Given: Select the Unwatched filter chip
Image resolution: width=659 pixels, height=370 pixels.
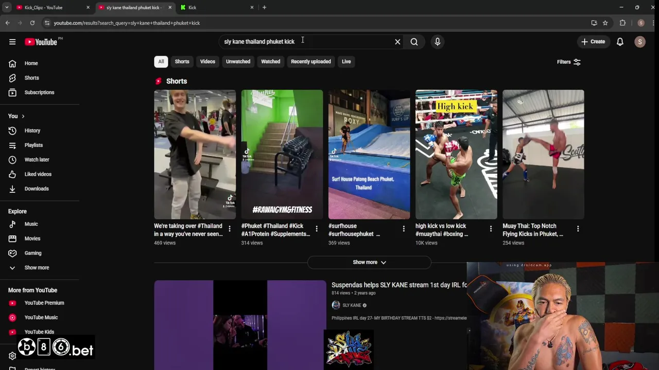Looking at the screenshot, I should (x=238, y=62).
